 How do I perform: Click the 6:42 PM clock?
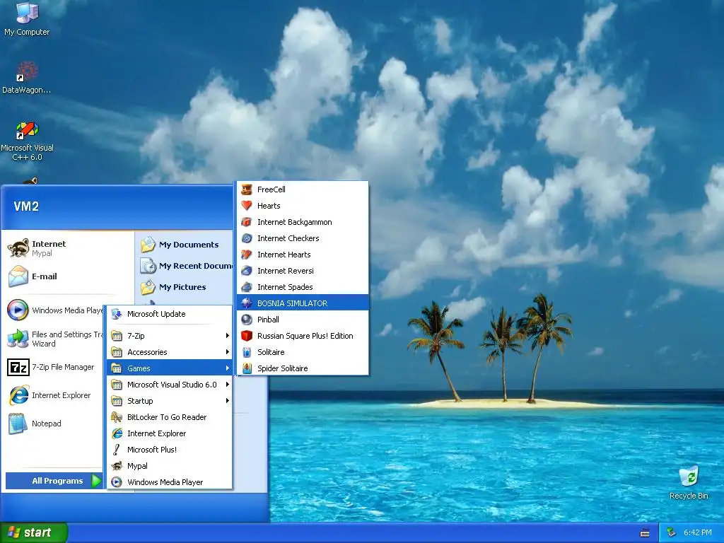pyautogui.click(x=698, y=533)
